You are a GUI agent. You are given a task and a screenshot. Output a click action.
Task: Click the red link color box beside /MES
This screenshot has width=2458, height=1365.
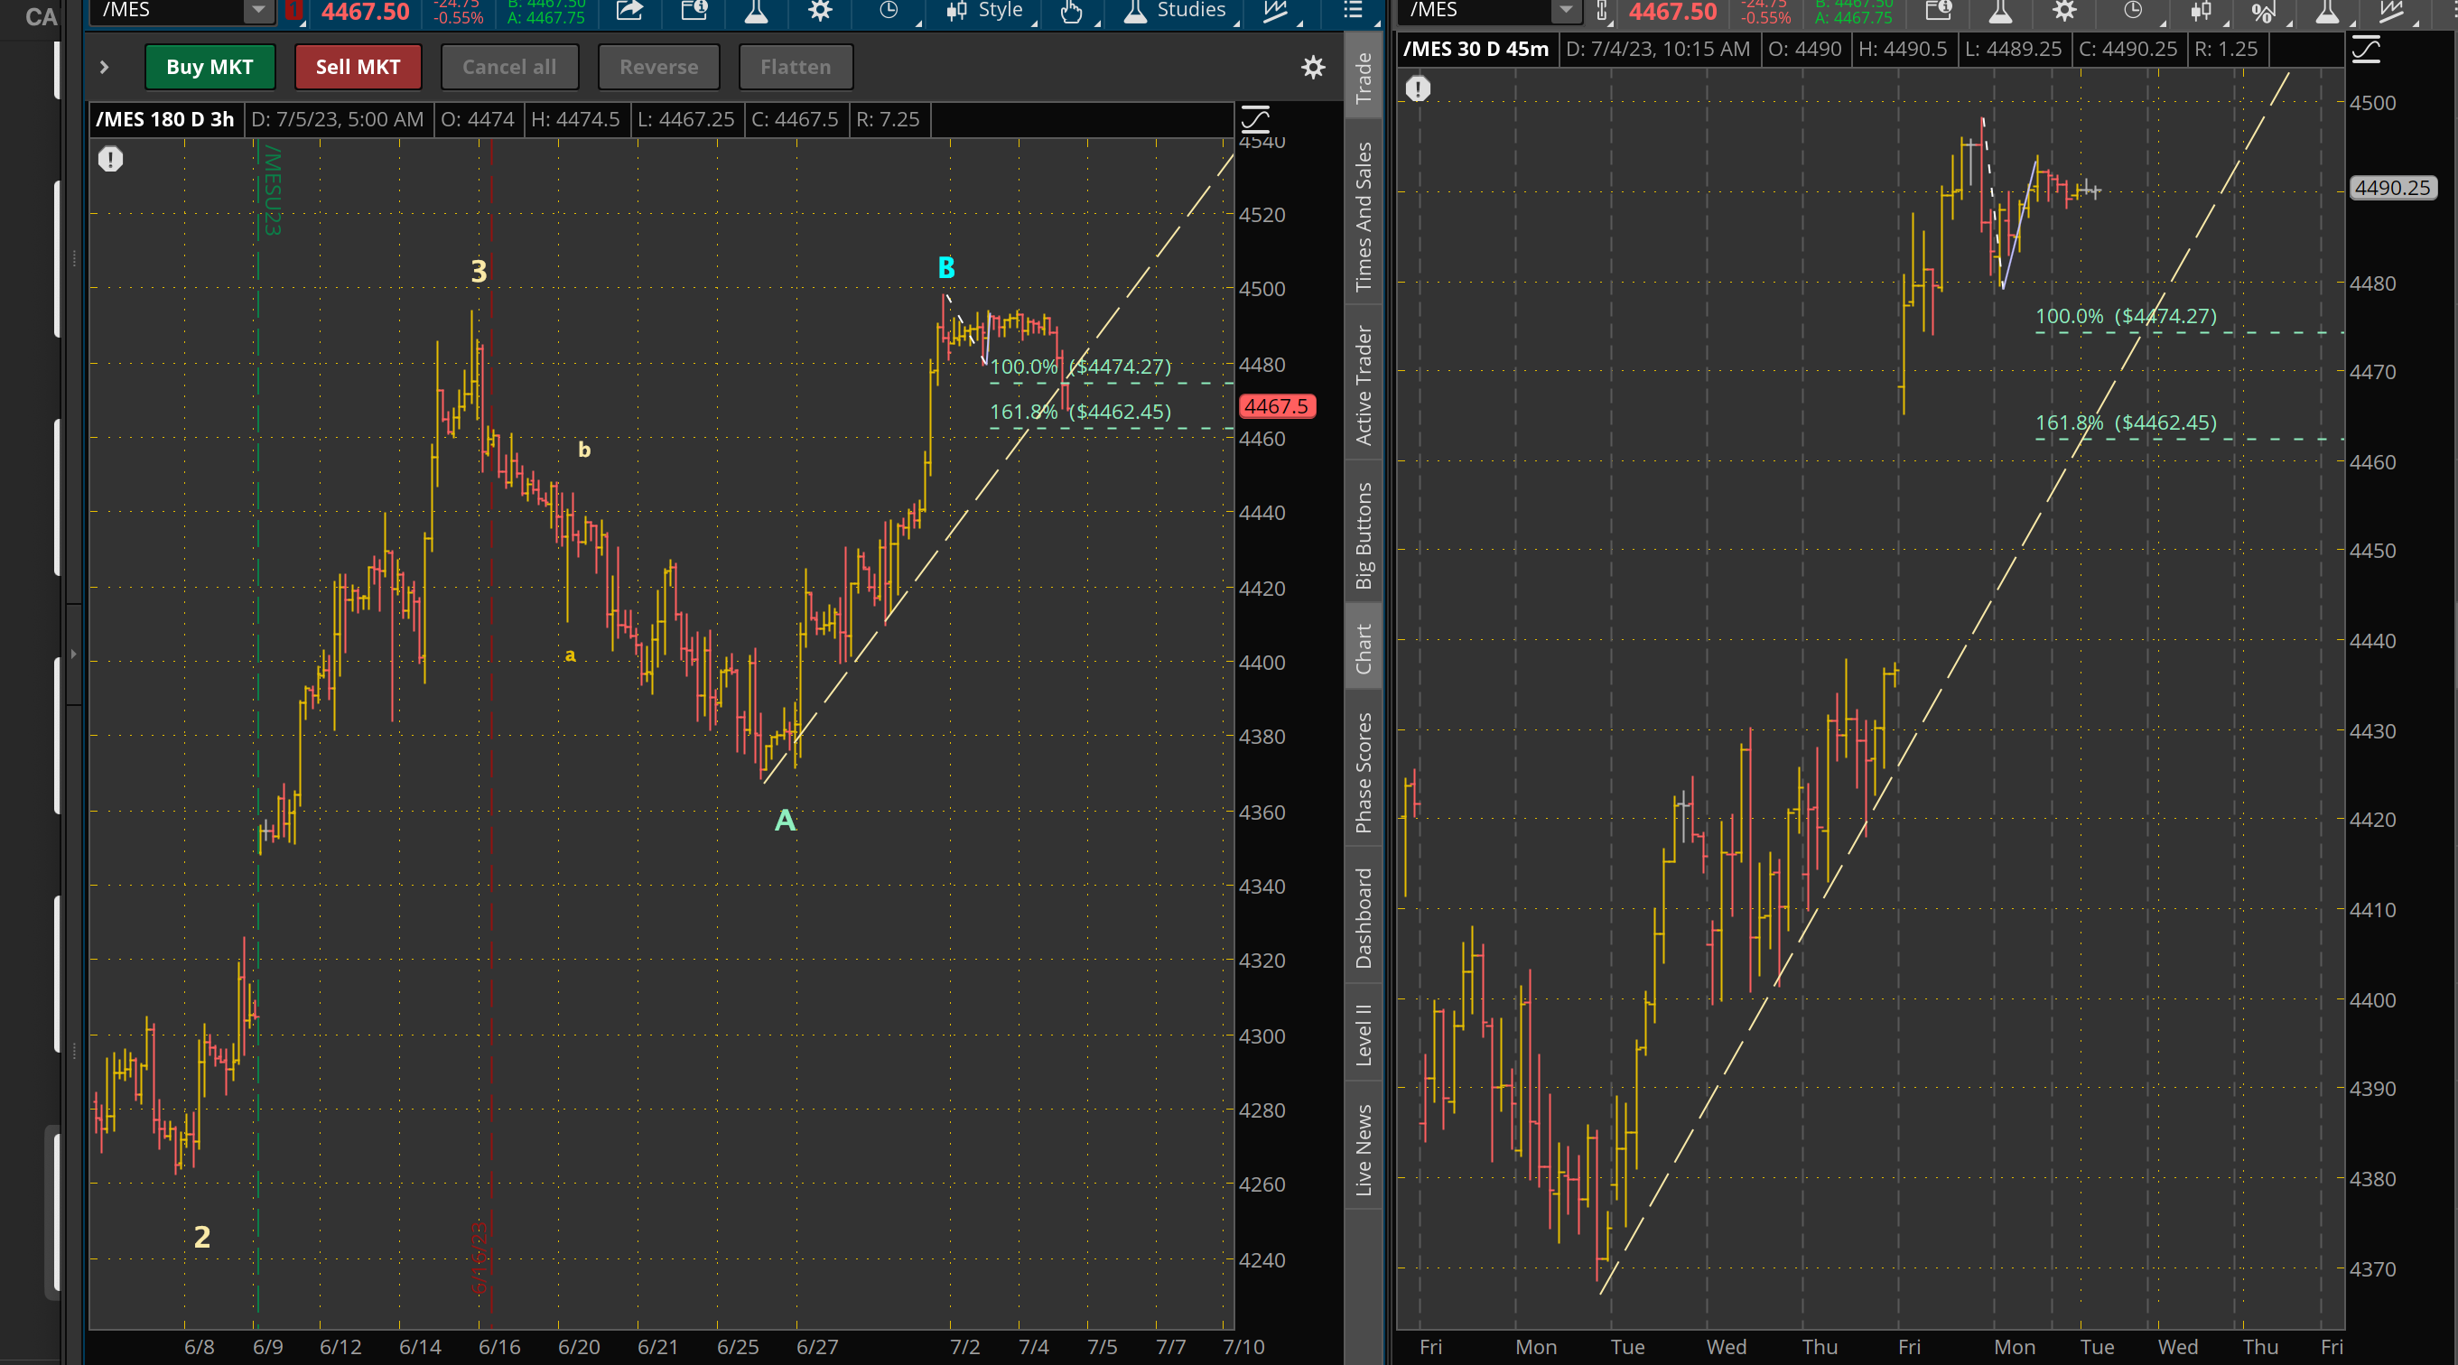click(x=293, y=11)
